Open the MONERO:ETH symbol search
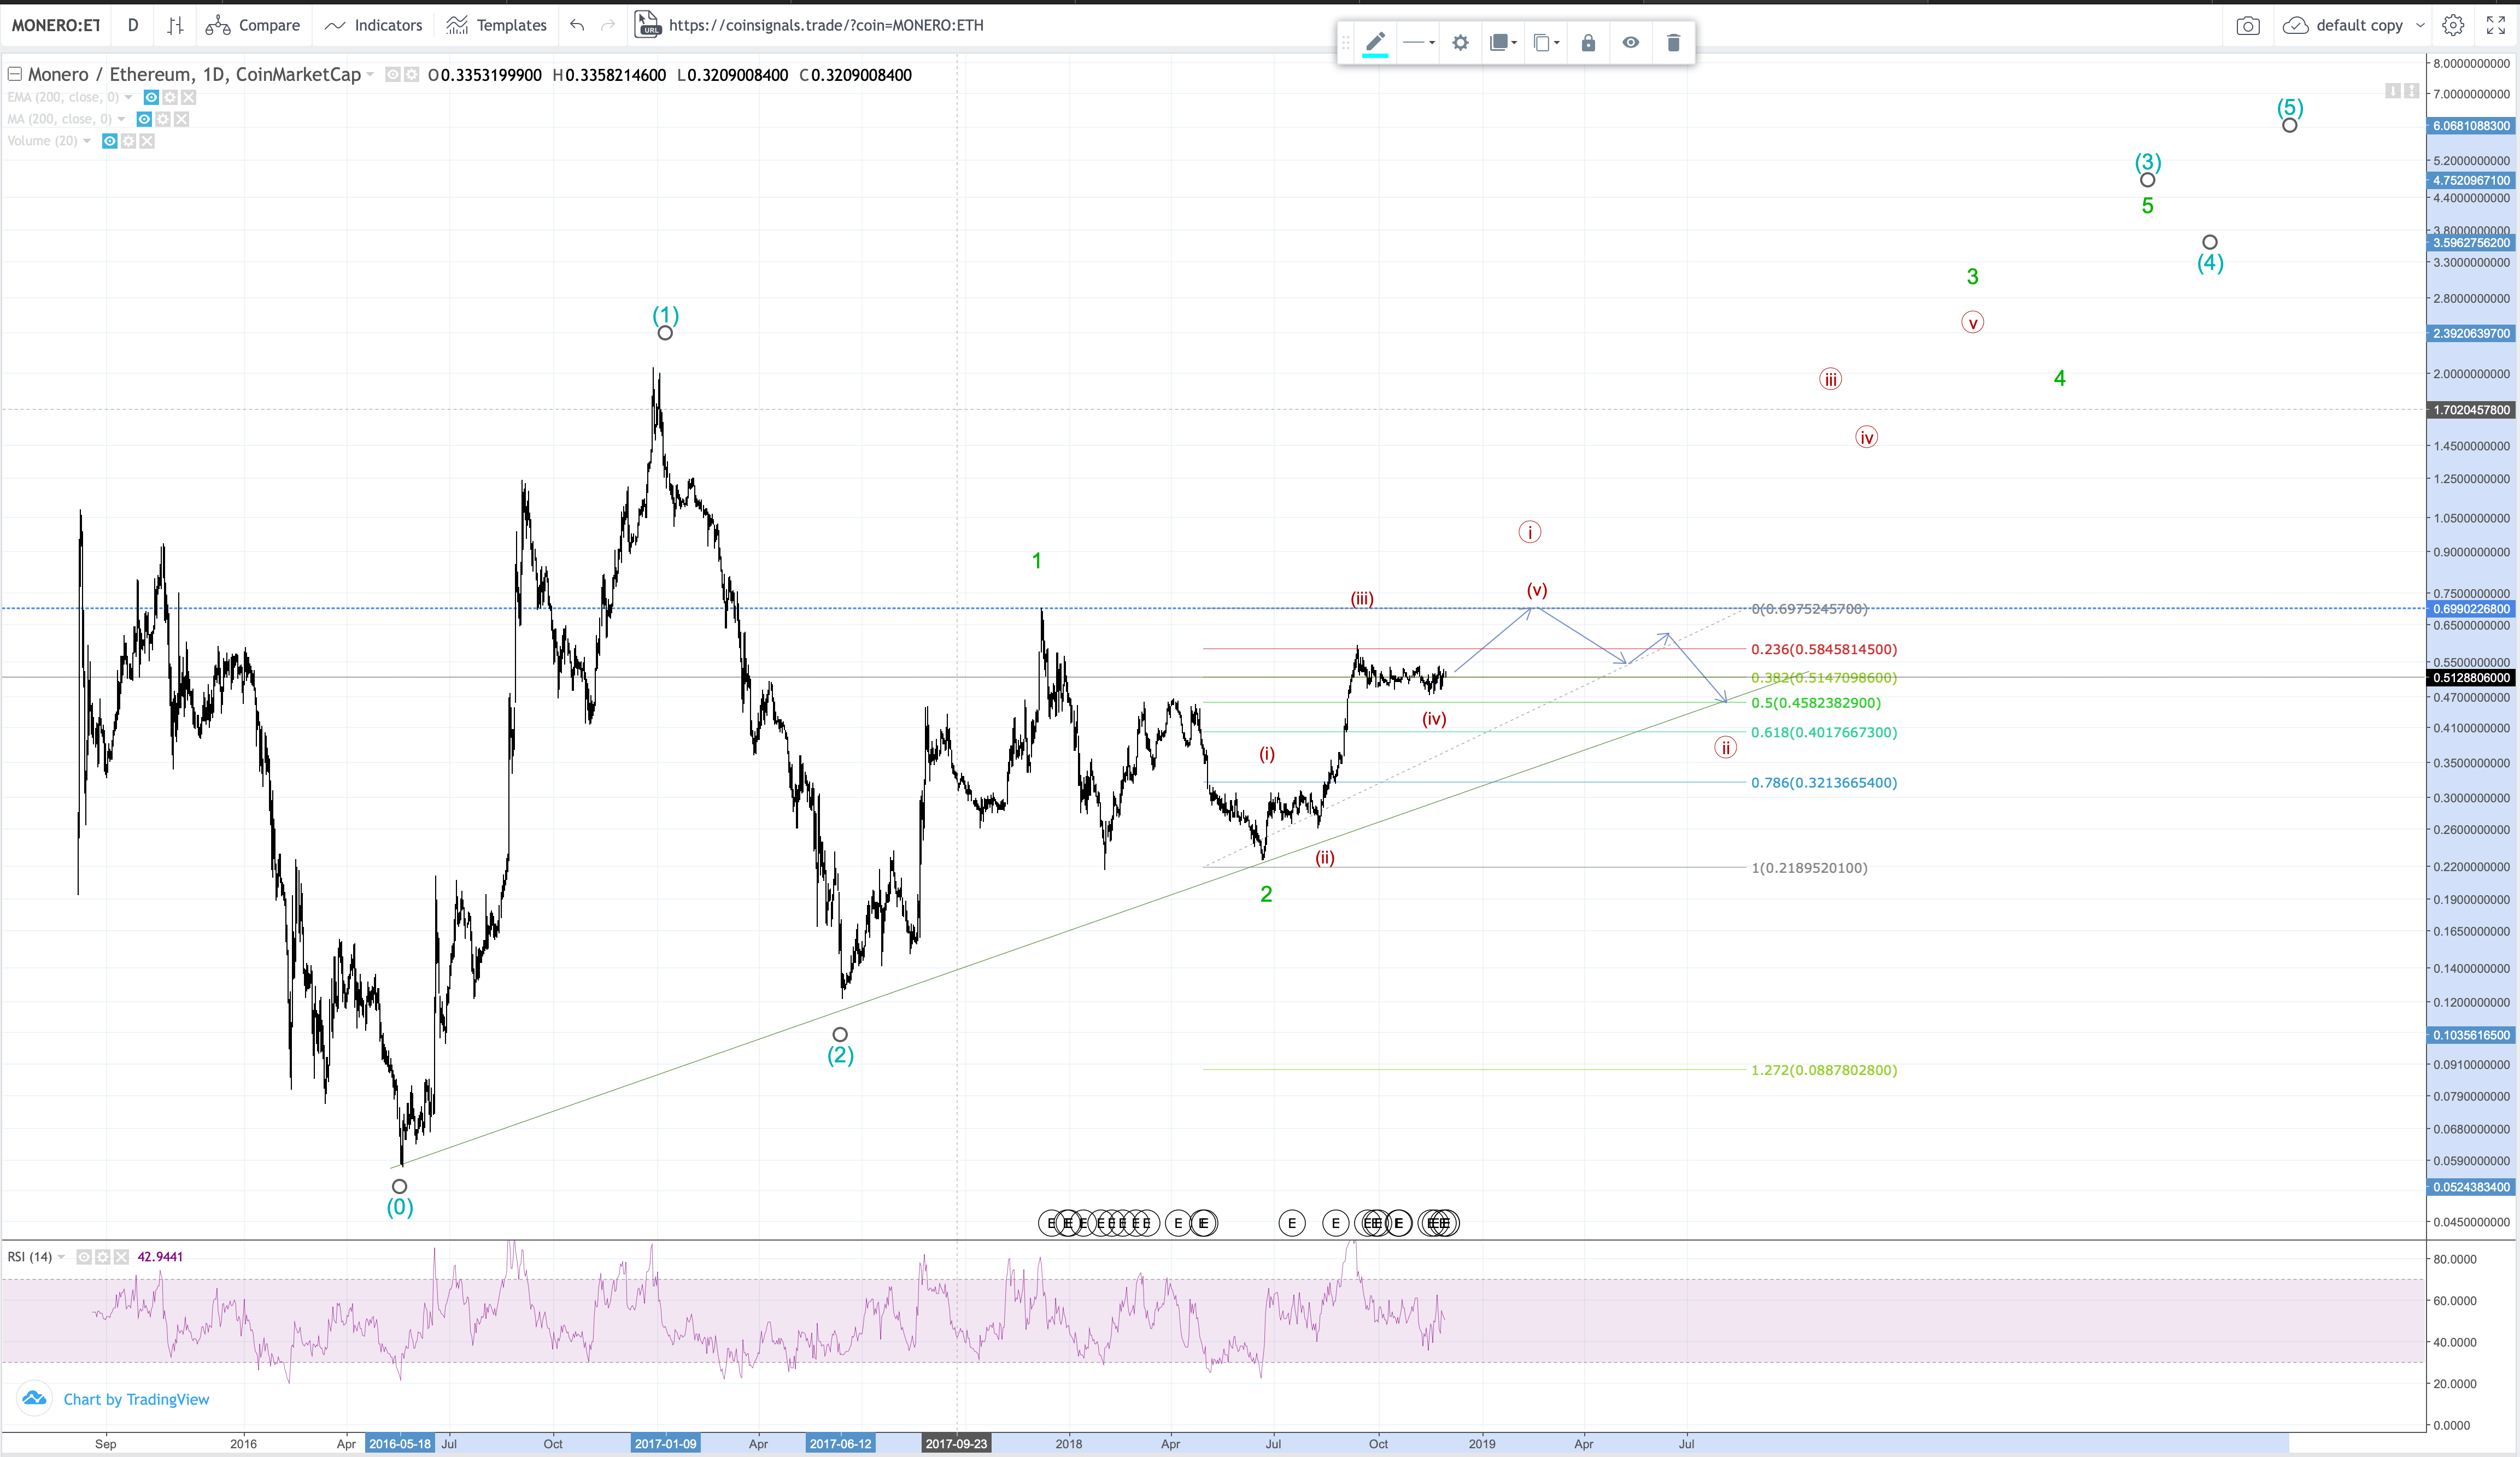Image resolution: width=2520 pixels, height=1457 pixels. click(56, 25)
